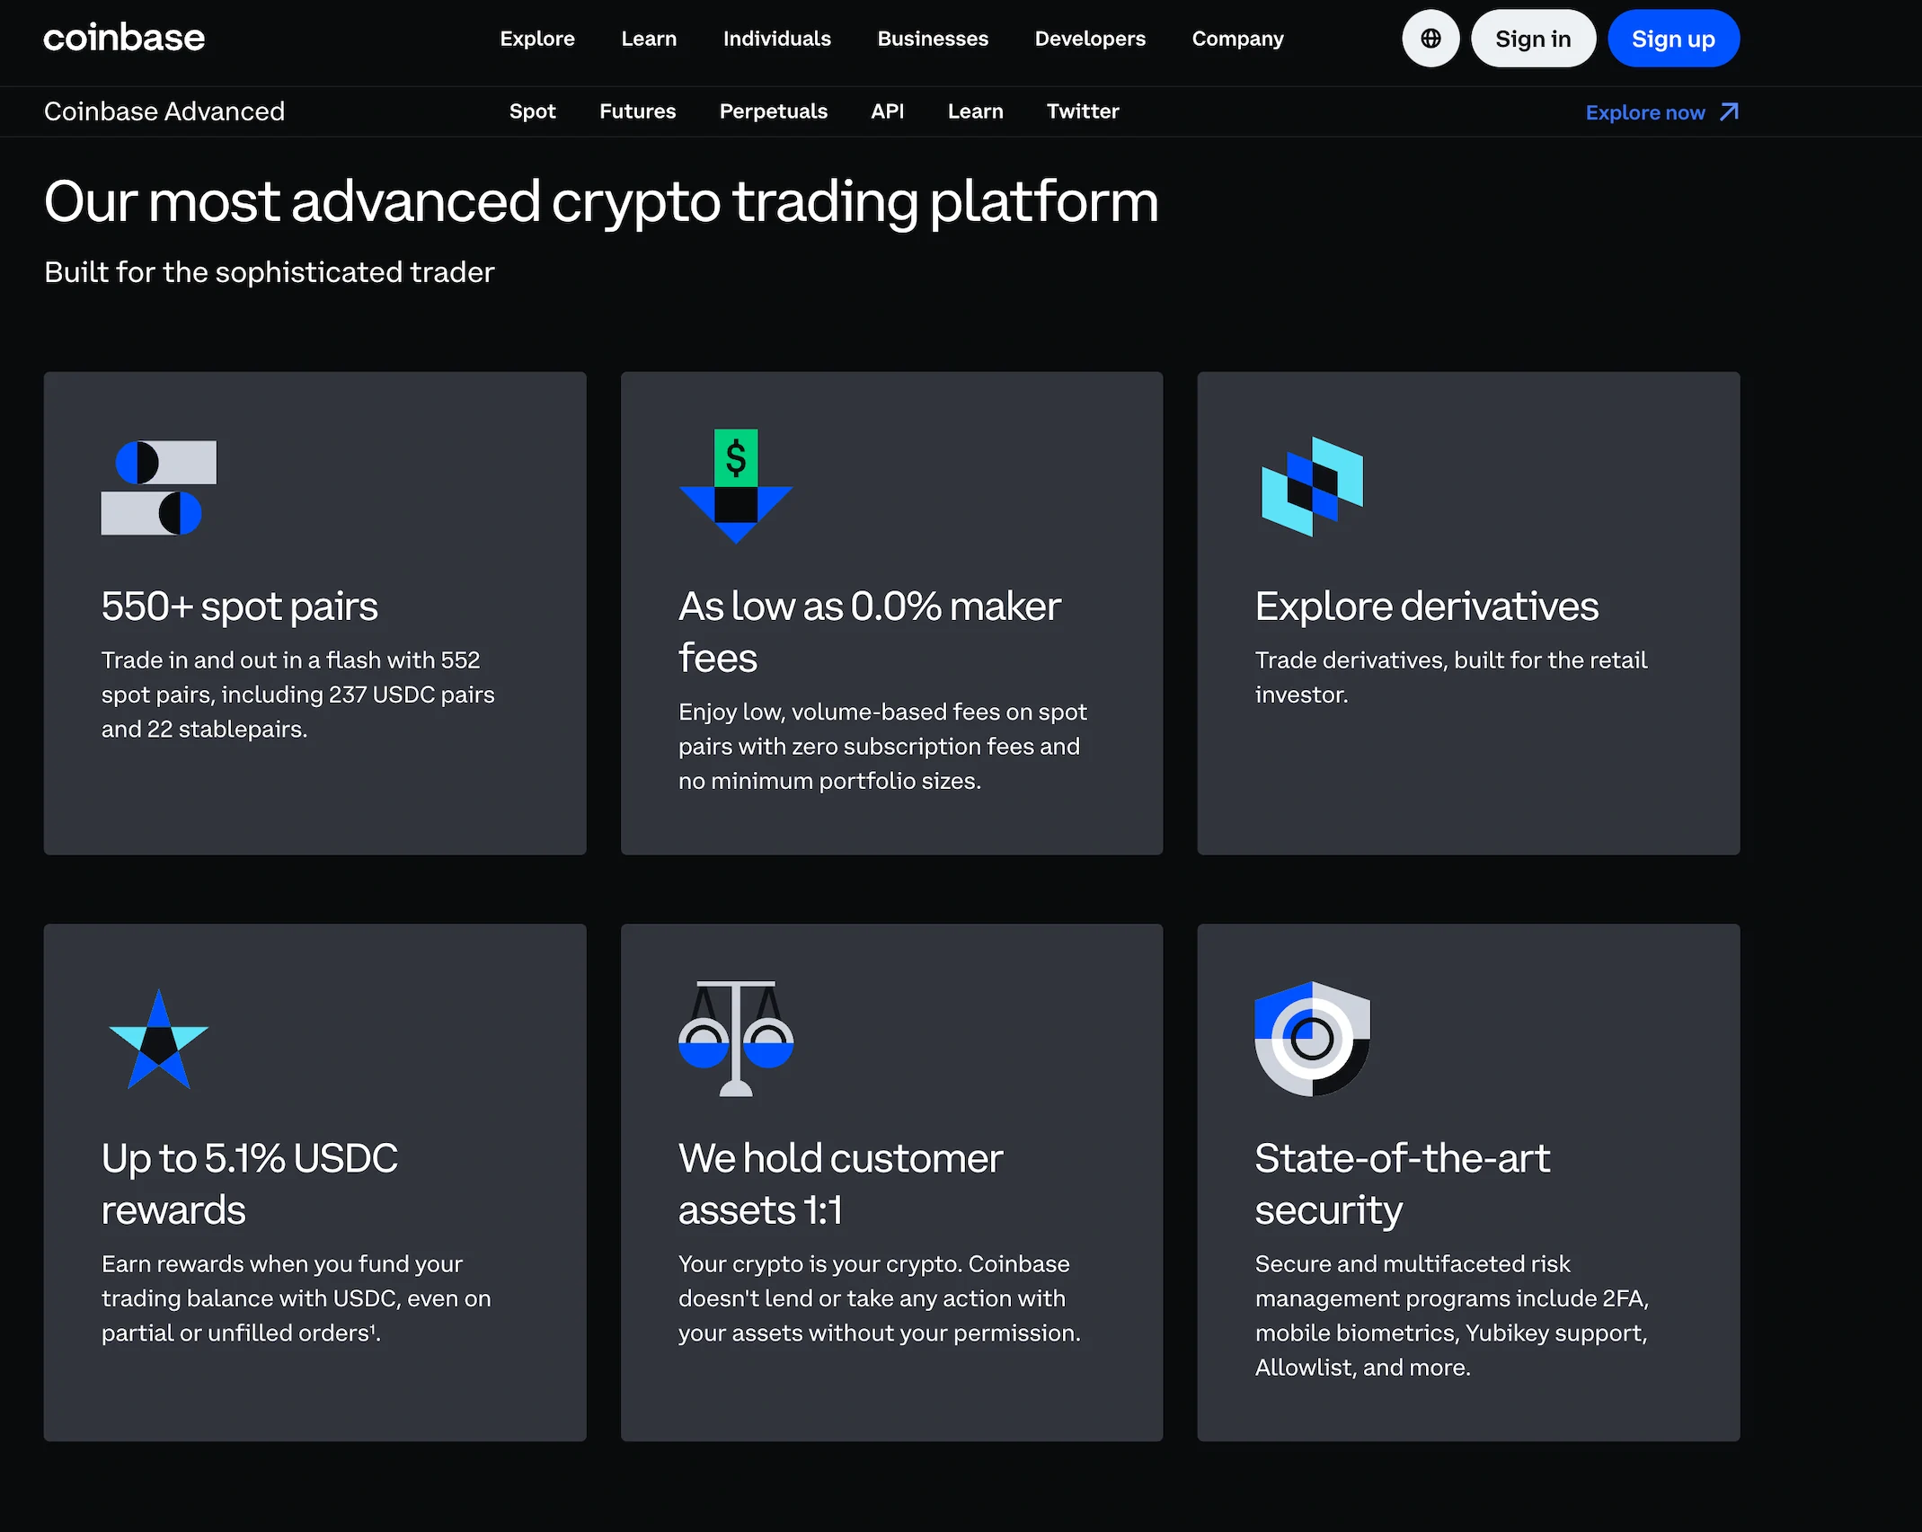Image resolution: width=1922 pixels, height=1532 pixels.
Task: Click the blue star USDC rewards icon
Action: (x=158, y=1040)
